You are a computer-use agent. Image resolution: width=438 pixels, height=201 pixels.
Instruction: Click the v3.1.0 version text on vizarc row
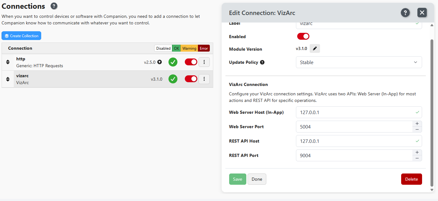click(156, 79)
